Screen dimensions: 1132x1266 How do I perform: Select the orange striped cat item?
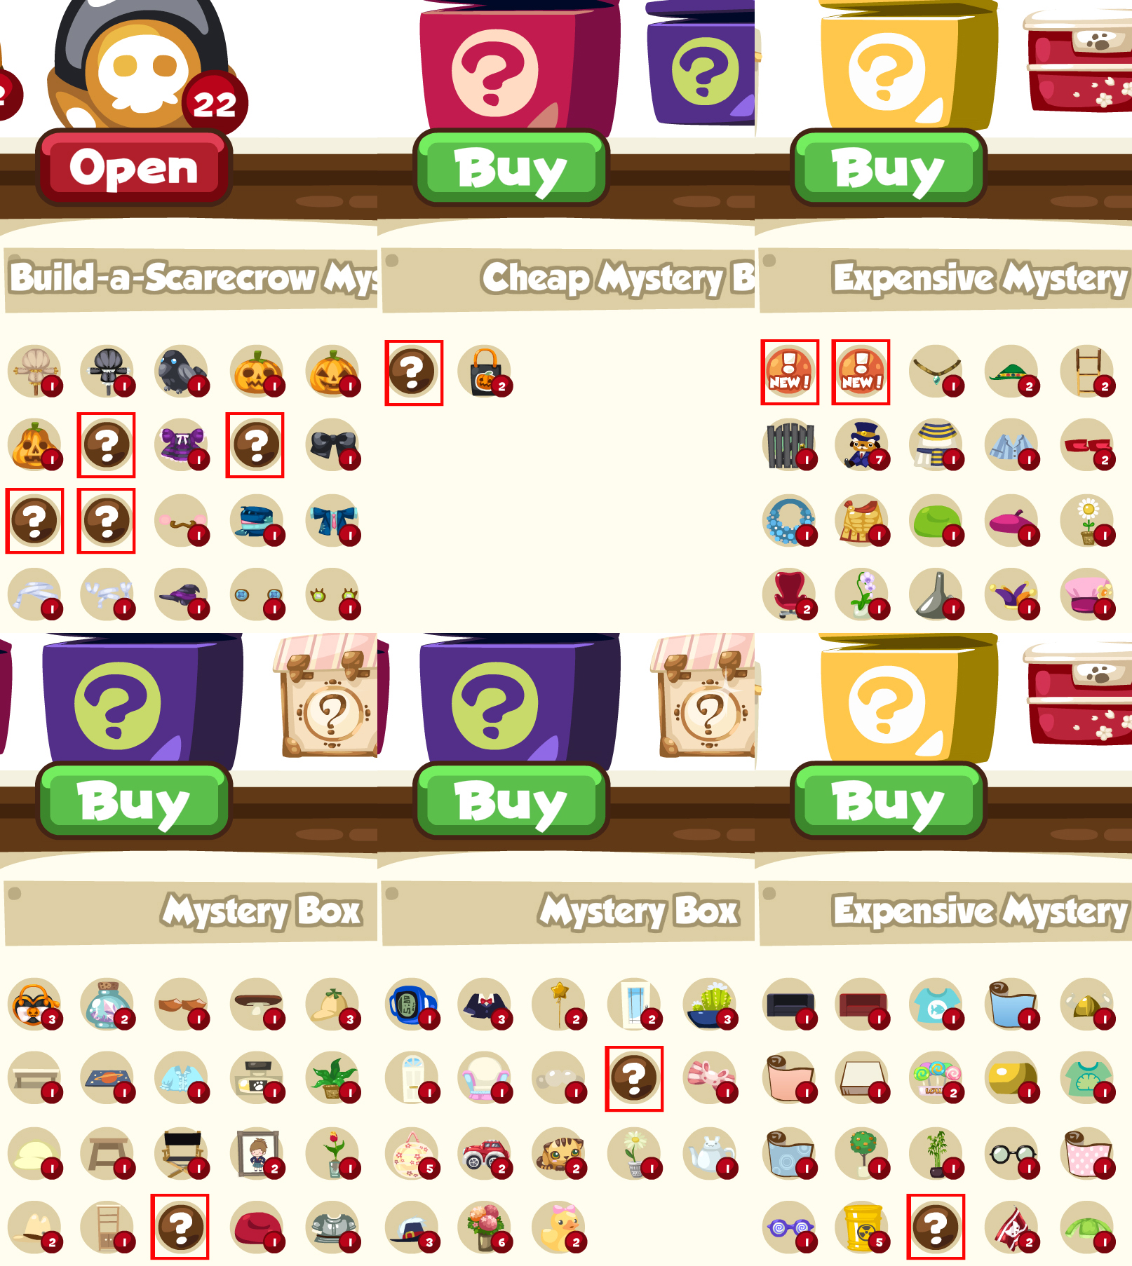(560, 1153)
